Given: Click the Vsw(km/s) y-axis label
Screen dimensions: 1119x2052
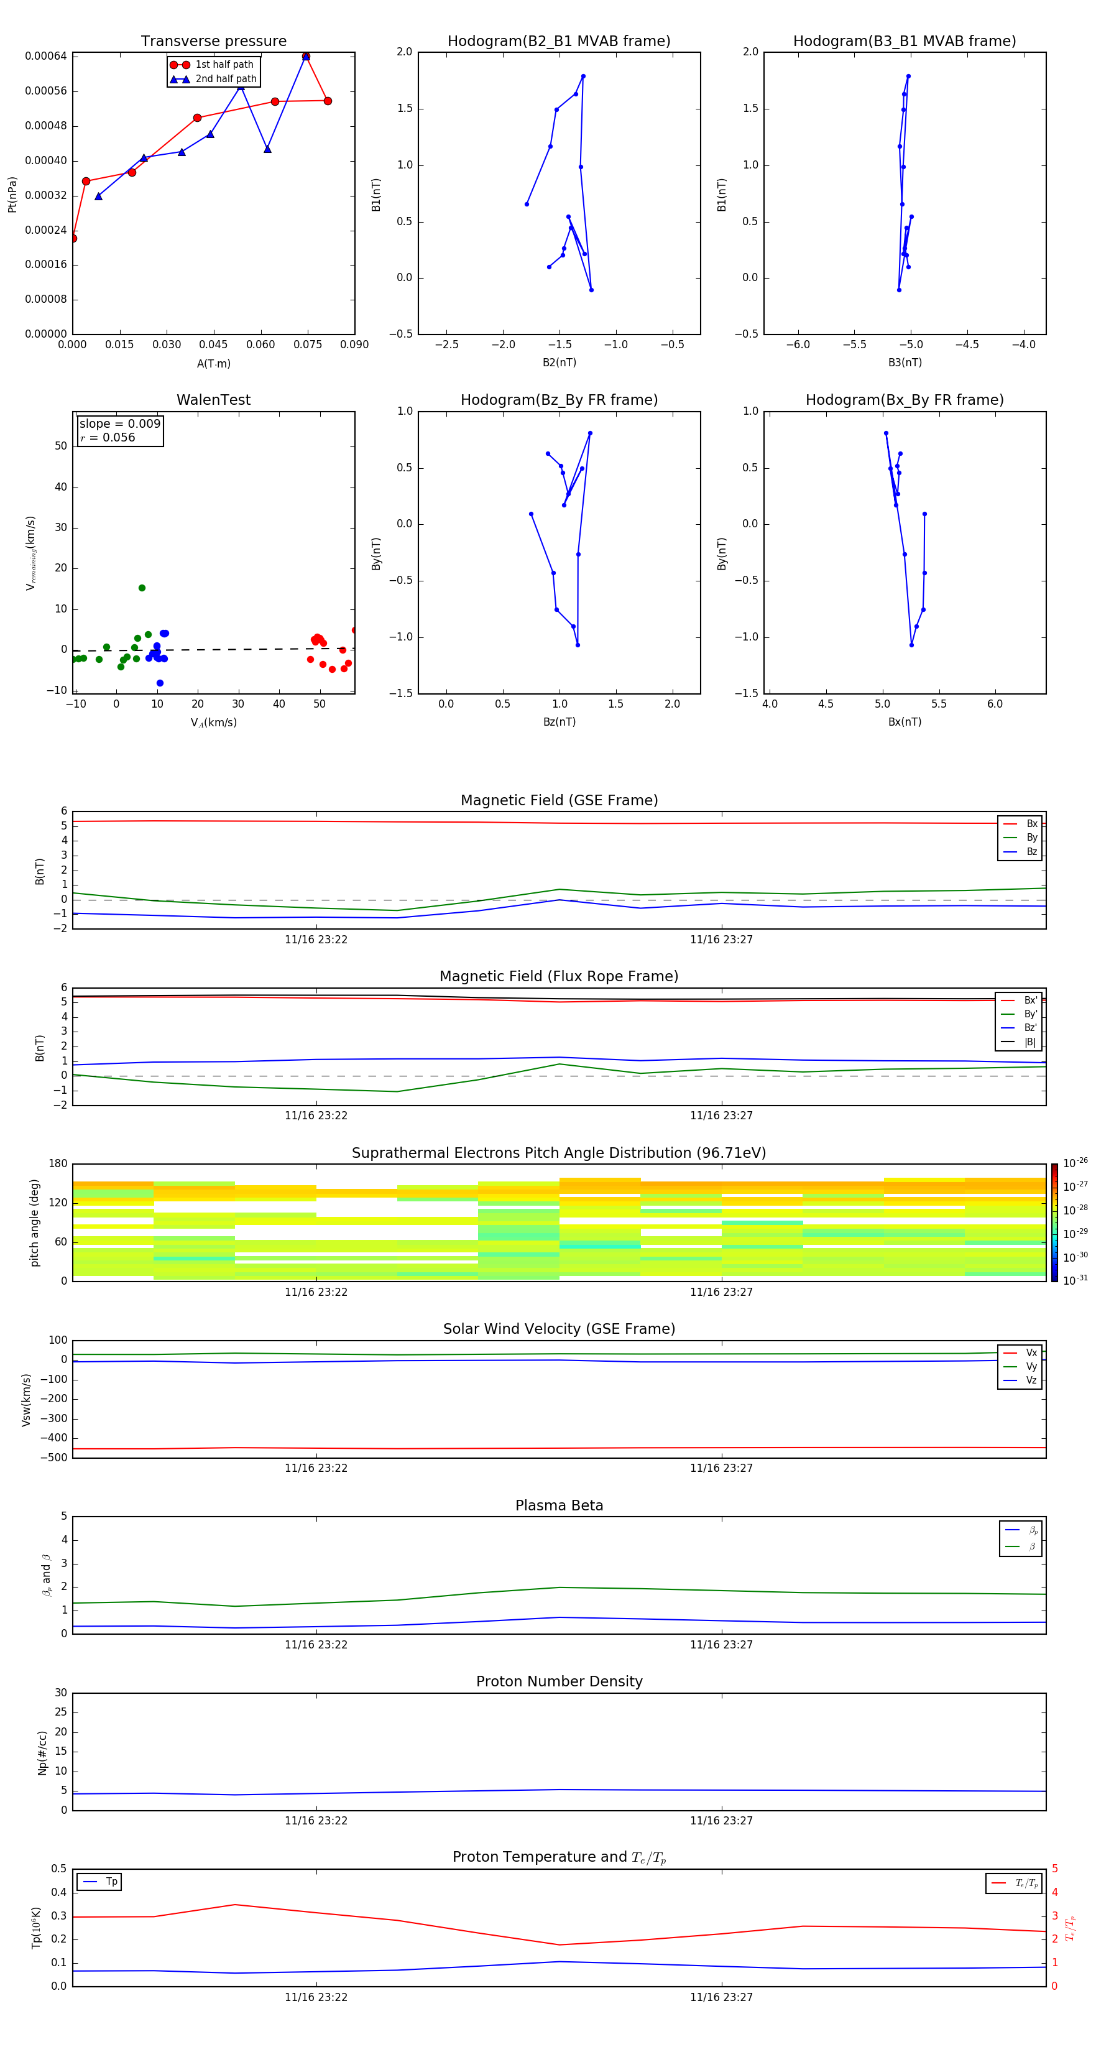Looking at the screenshot, I should [26, 1400].
